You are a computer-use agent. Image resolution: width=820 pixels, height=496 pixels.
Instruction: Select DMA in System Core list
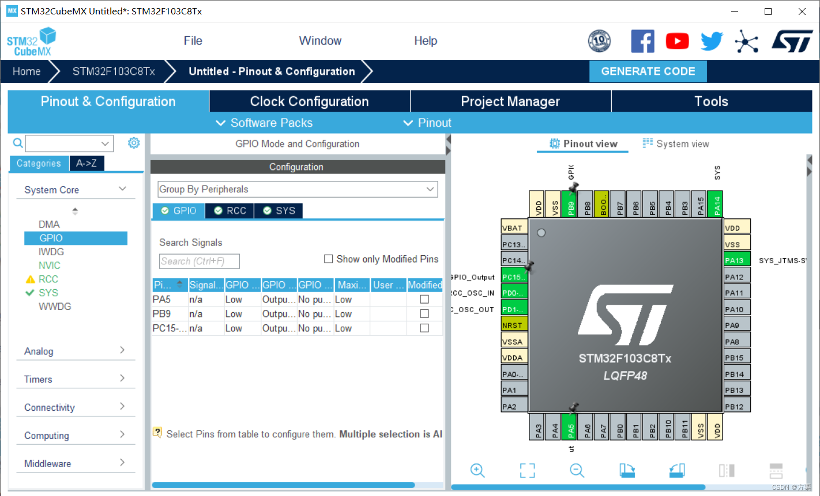coord(49,224)
